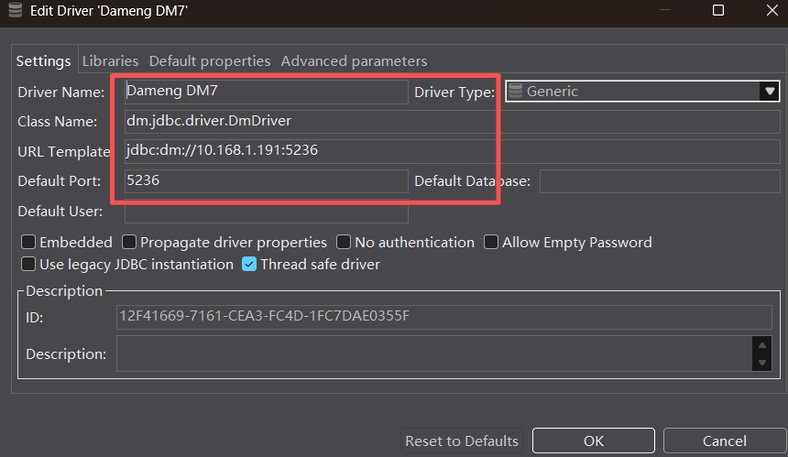Toggle Propagate driver properties checkbox
This screenshot has height=457, width=788.
(129, 243)
